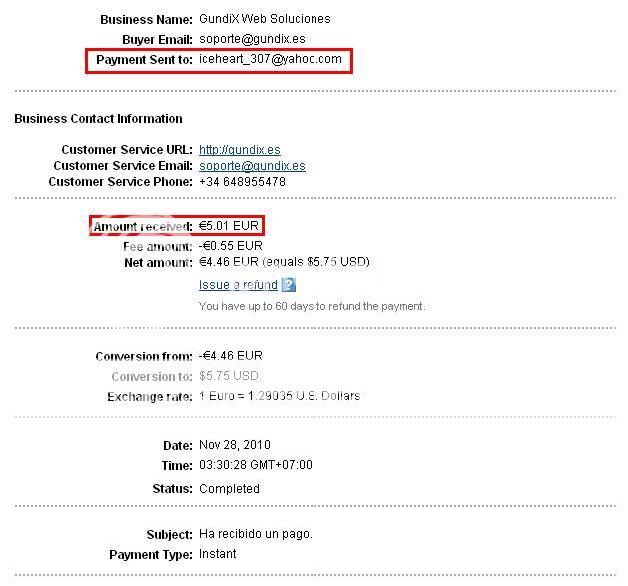The width and height of the screenshot is (628, 586).
Task: Click the Conversion to $5.75 USD value
Action: tap(228, 376)
